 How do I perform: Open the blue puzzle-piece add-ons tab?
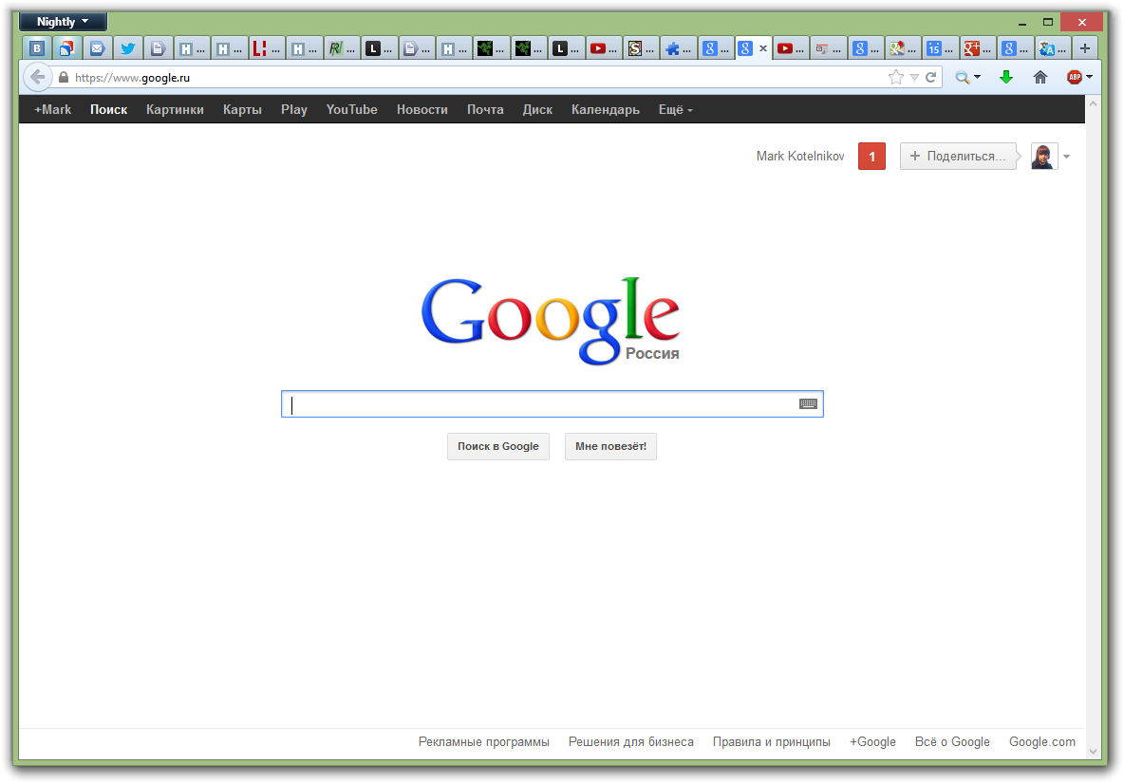[678, 48]
